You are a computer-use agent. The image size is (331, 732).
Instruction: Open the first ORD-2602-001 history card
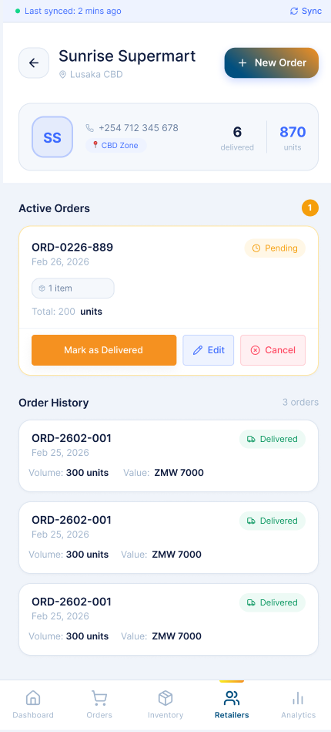coord(169,456)
